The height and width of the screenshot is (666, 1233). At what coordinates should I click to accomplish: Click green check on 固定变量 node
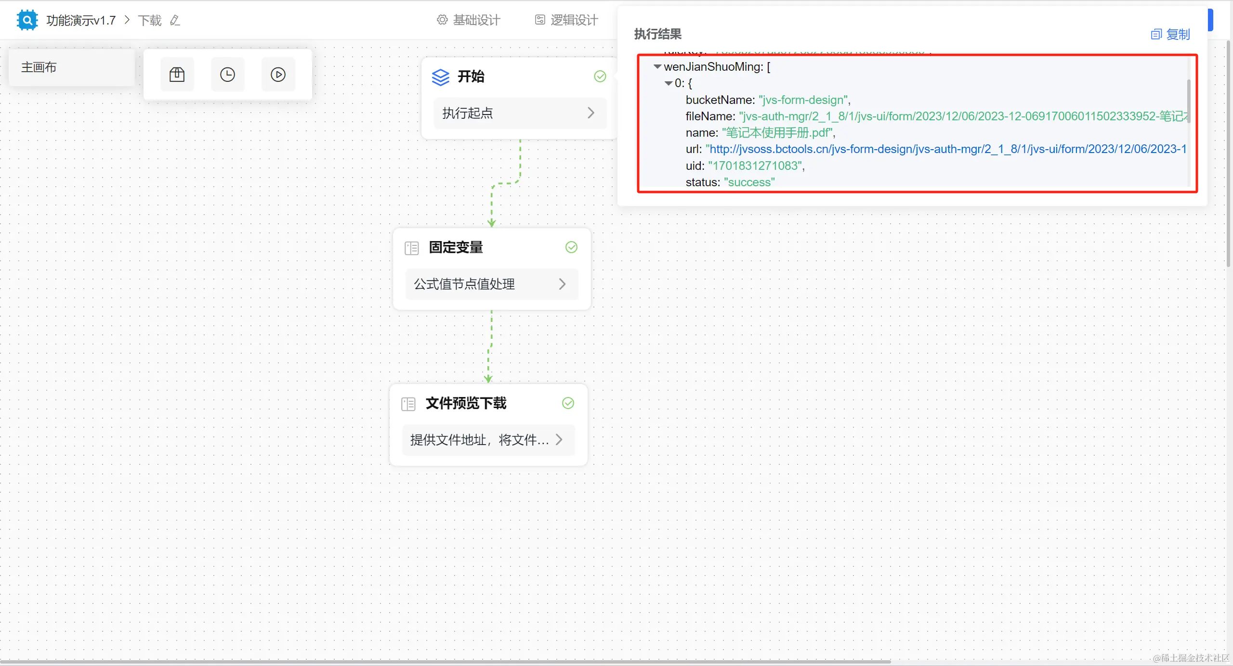[571, 247]
